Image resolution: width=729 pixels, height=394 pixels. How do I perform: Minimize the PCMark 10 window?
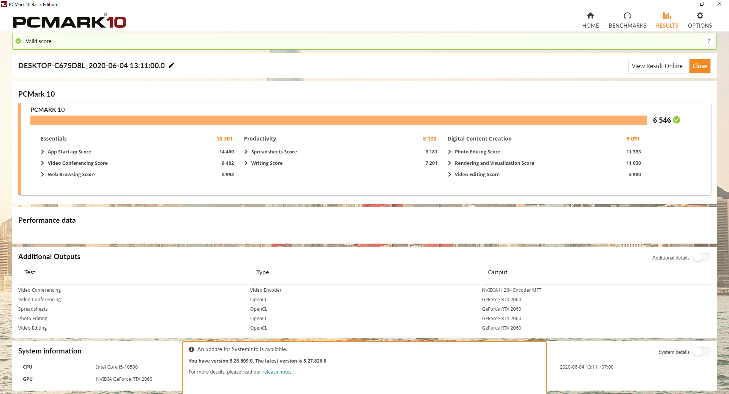[685, 4]
